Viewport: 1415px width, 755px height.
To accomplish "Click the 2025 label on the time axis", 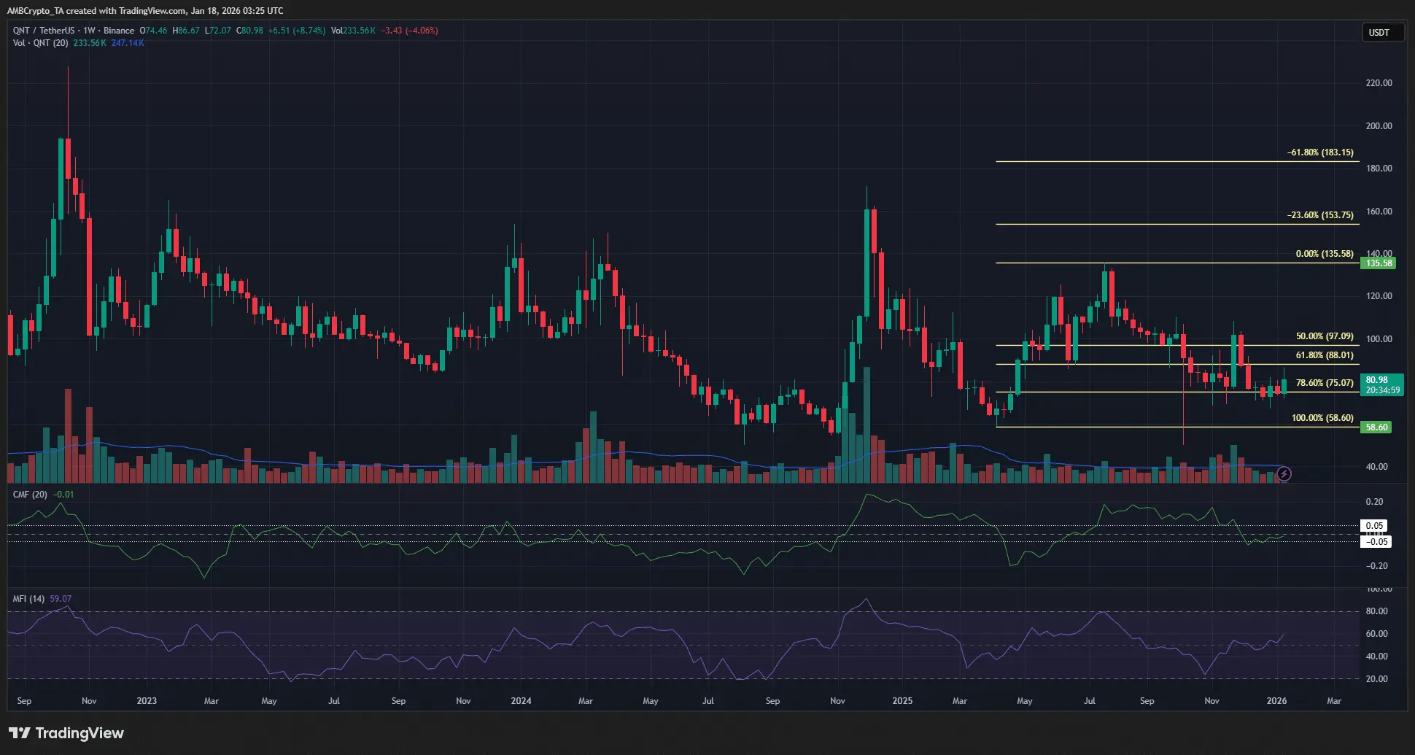I will [x=902, y=701].
